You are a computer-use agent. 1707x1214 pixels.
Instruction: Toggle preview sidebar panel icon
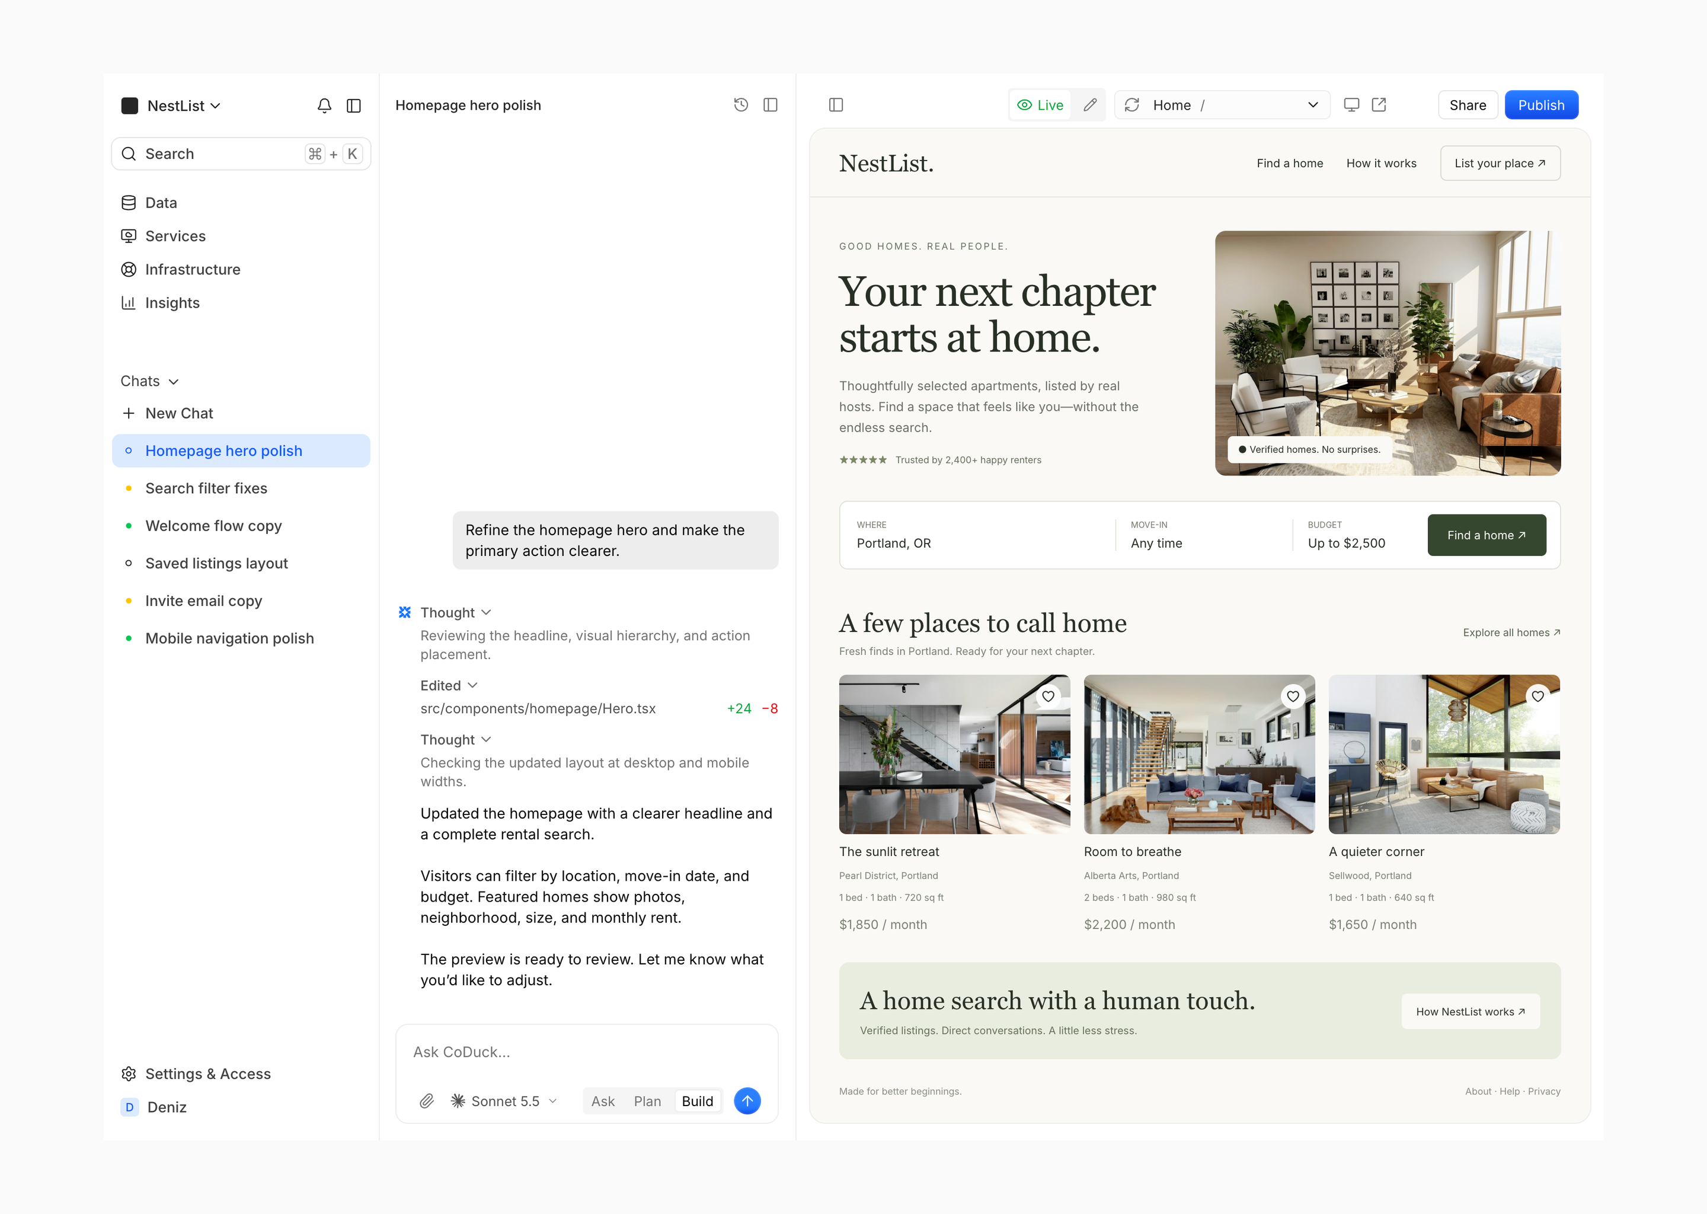coord(836,105)
